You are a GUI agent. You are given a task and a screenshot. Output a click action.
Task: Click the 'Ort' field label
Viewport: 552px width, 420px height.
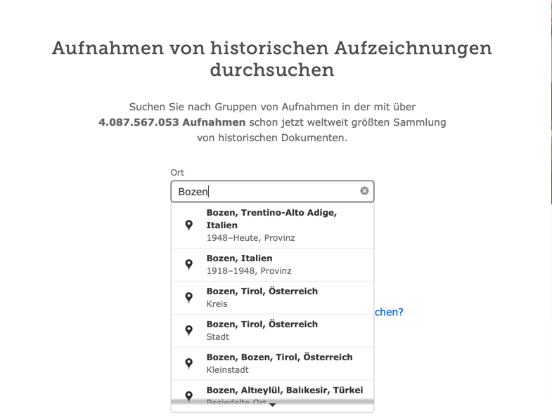click(x=177, y=172)
